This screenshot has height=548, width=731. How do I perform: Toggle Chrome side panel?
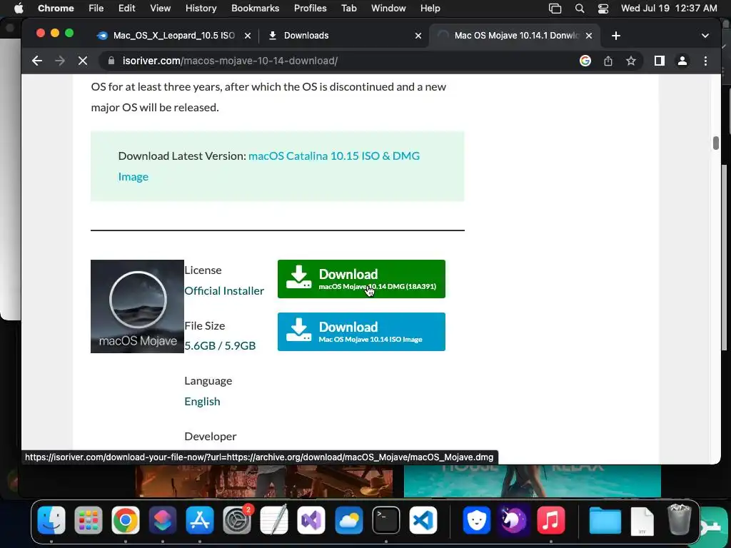tap(659, 61)
